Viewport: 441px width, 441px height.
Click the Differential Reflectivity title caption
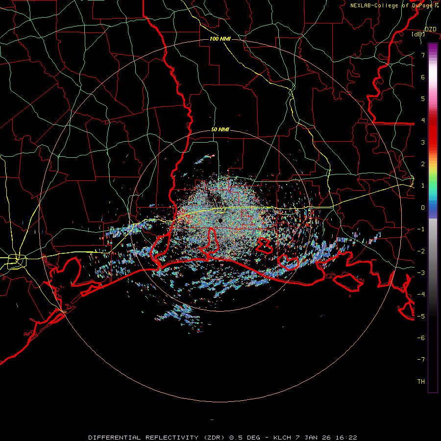(x=223, y=438)
